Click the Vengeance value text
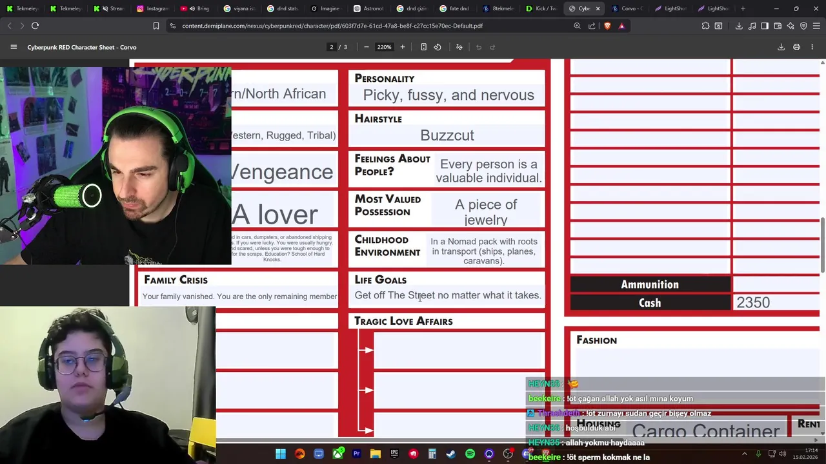Viewport: 826px width, 464px height. [x=282, y=171]
